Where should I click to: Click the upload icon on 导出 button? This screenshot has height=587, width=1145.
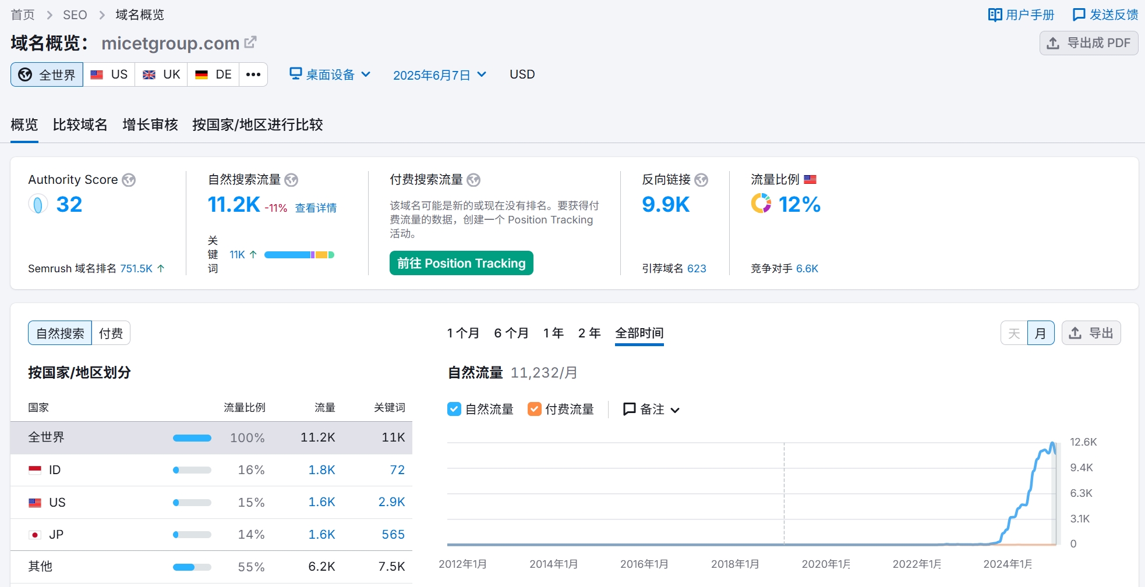coord(1075,333)
